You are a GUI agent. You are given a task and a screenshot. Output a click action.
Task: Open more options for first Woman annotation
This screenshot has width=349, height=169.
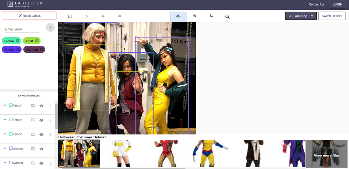tap(50, 149)
